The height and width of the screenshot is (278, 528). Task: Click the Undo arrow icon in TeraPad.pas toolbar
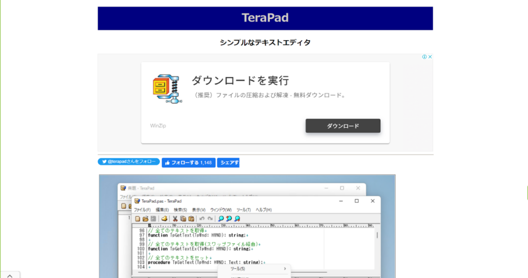coord(202,218)
